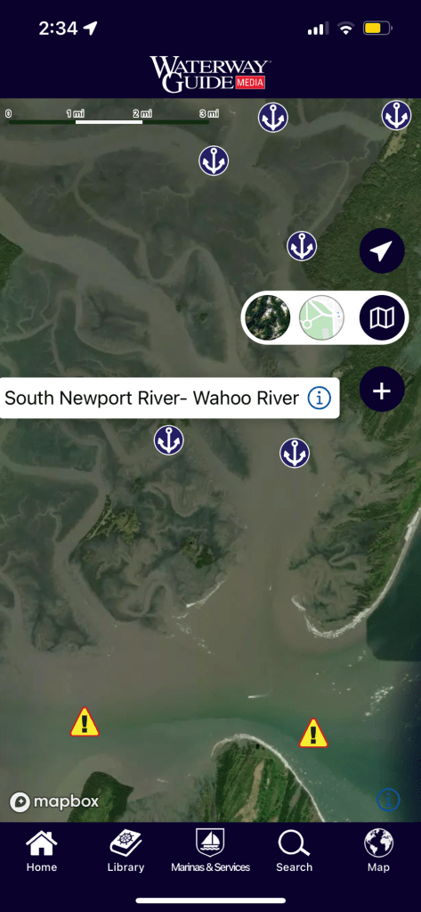Open the top-right corner anchorage marker
Screen dimensions: 421x912
(397, 115)
